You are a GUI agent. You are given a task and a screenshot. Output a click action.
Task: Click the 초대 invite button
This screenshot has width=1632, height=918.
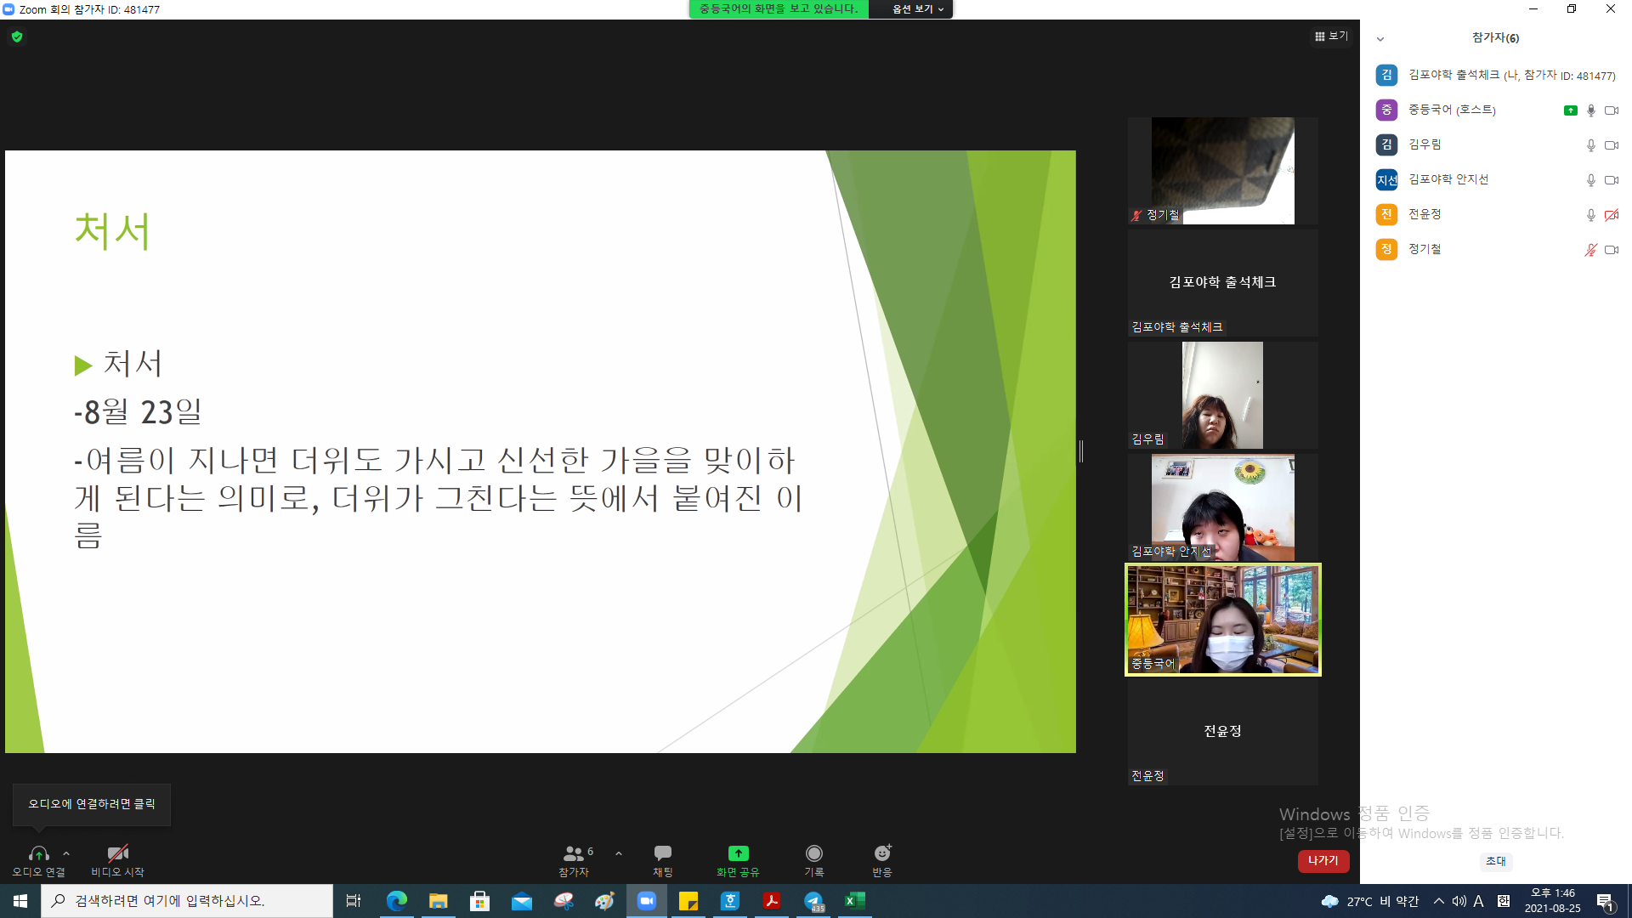[x=1496, y=861]
